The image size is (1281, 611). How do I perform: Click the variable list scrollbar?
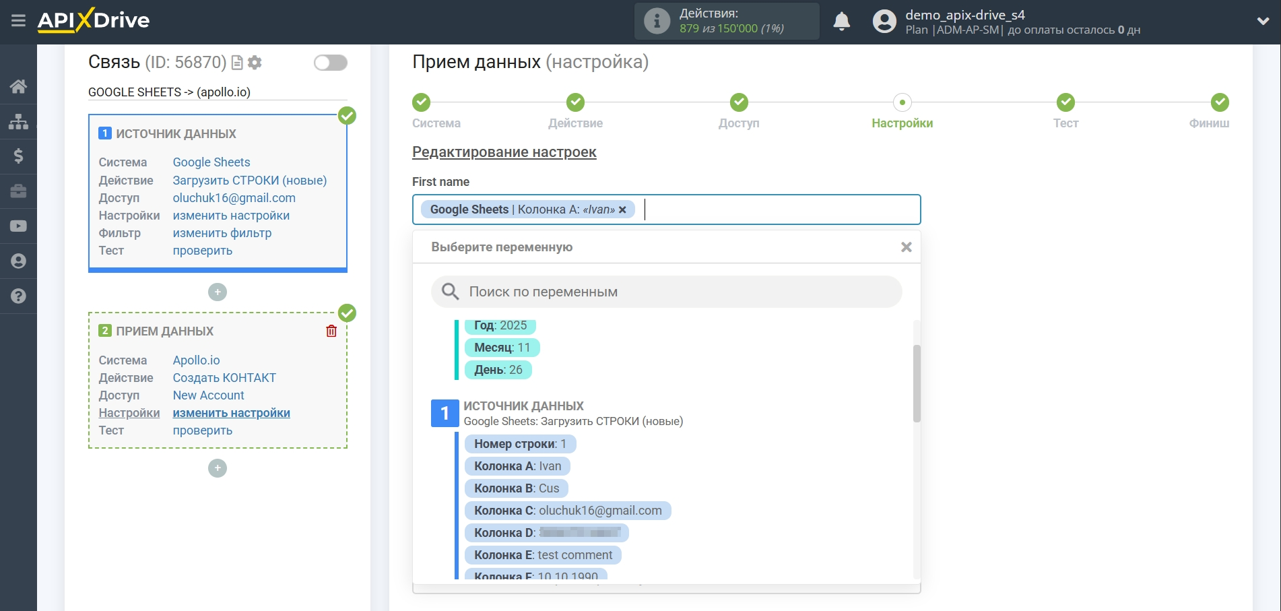(917, 383)
